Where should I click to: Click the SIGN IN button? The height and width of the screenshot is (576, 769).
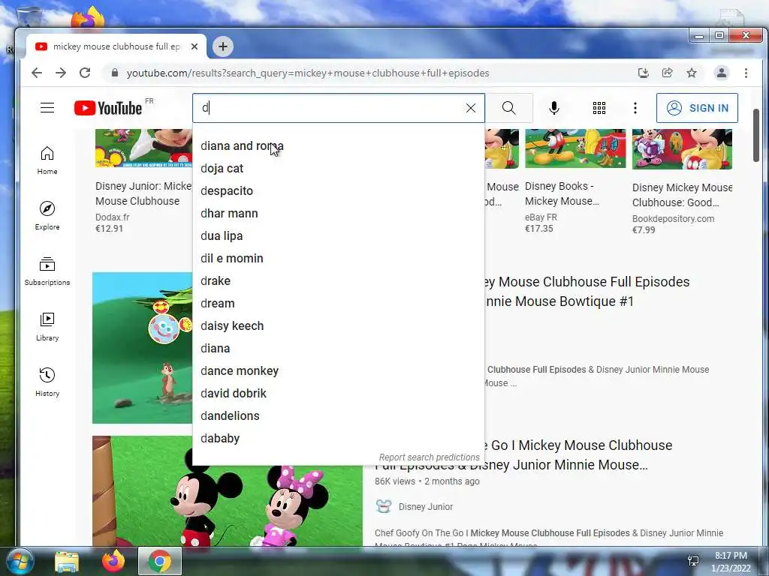pyautogui.click(x=697, y=108)
